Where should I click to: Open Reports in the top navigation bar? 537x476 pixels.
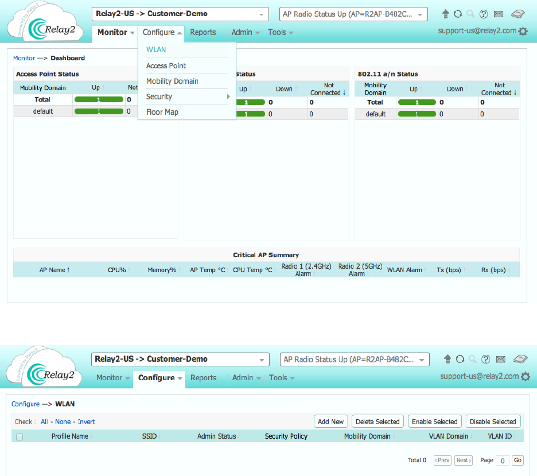pos(203,33)
